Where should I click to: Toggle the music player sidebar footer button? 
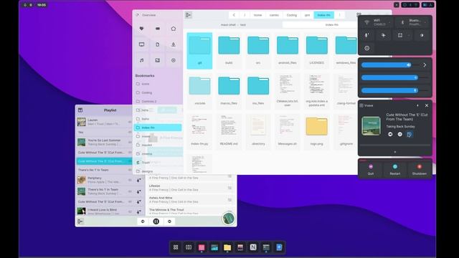80,221
